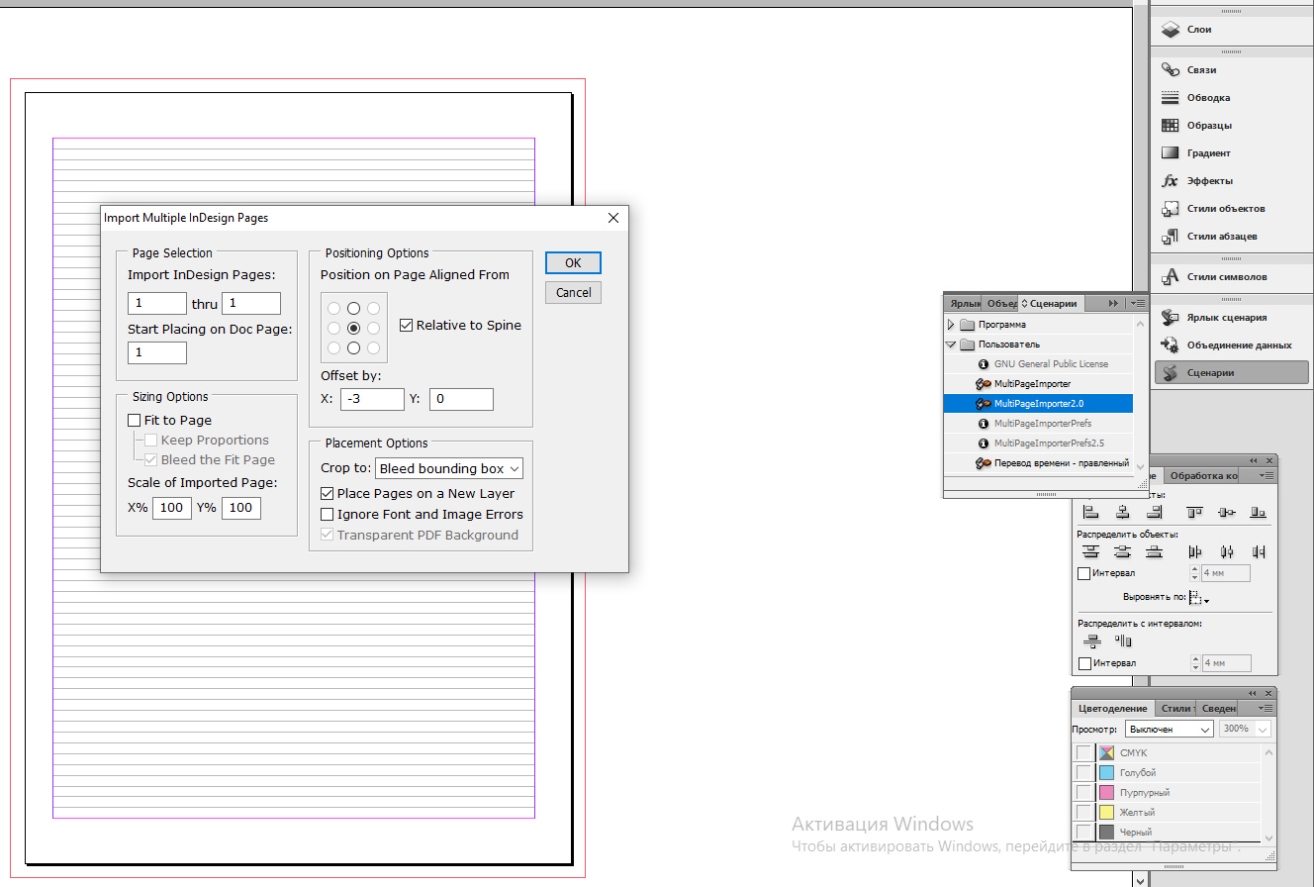
Task: Uncheck Place Pages on a New Layer
Action: click(328, 493)
